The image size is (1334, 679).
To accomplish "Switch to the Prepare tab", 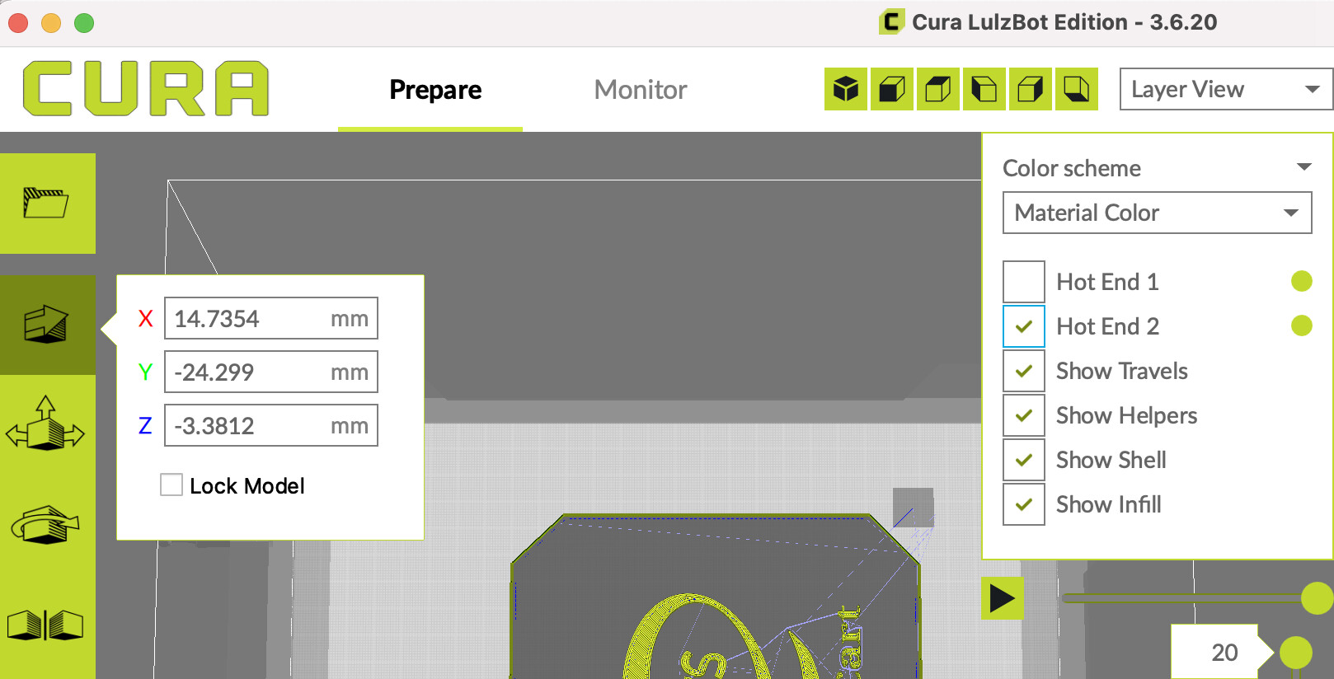I will (435, 89).
